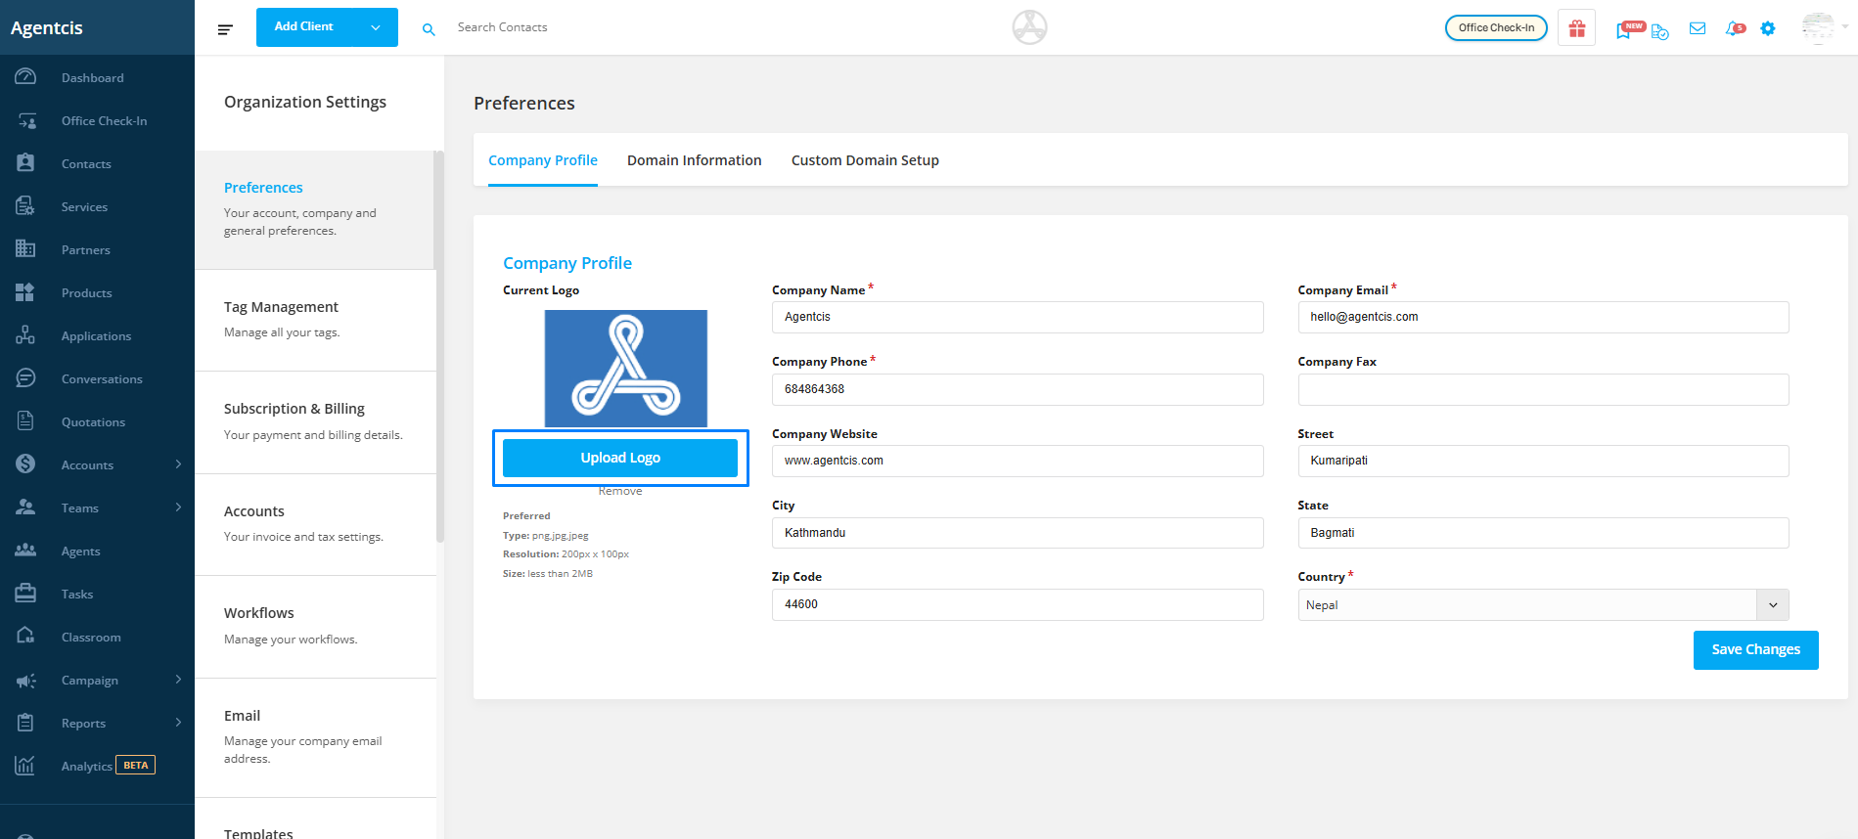Switch to the Domain Information tab
Screen dimensions: 1858x839
point(694,160)
